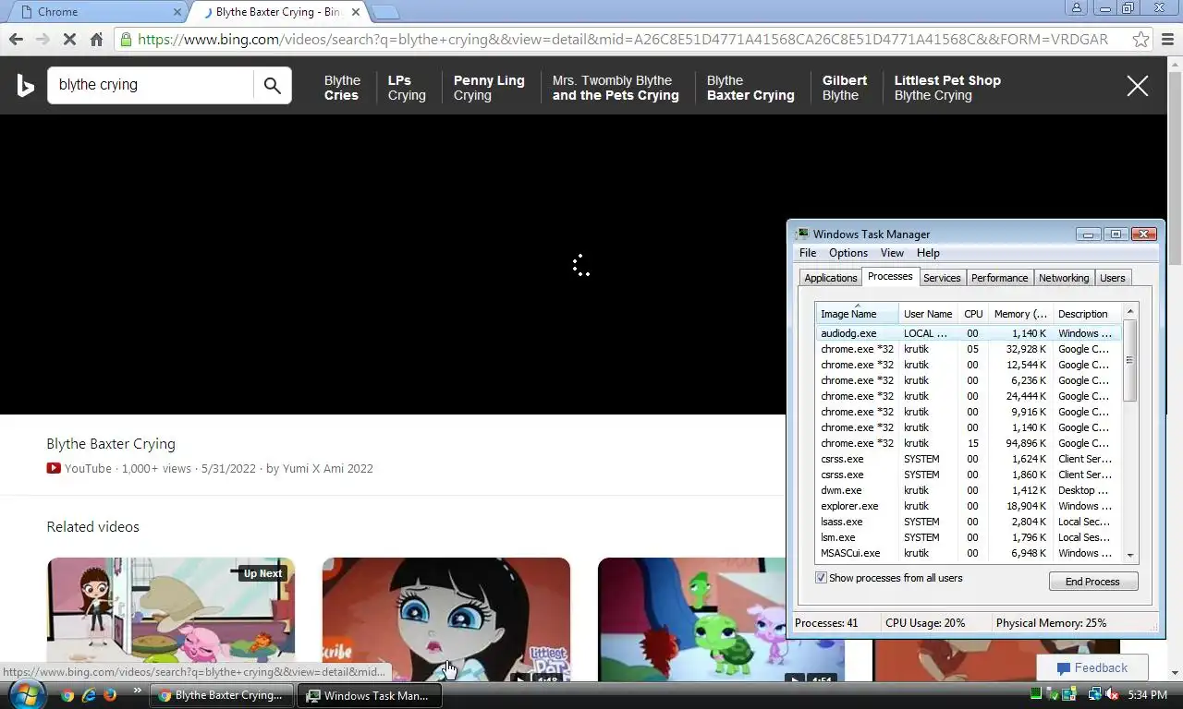This screenshot has height=709, width=1183.
Task: Sort processes by CPU column
Action: (973, 314)
